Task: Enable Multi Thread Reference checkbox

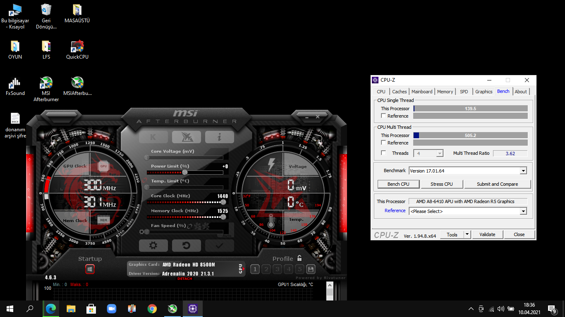Action: pyautogui.click(x=383, y=143)
